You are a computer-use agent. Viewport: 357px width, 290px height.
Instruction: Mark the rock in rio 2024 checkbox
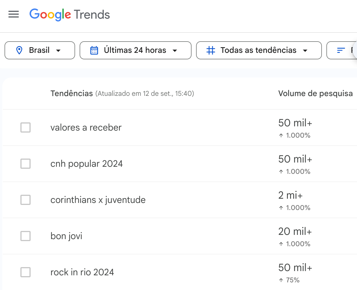click(x=25, y=272)
